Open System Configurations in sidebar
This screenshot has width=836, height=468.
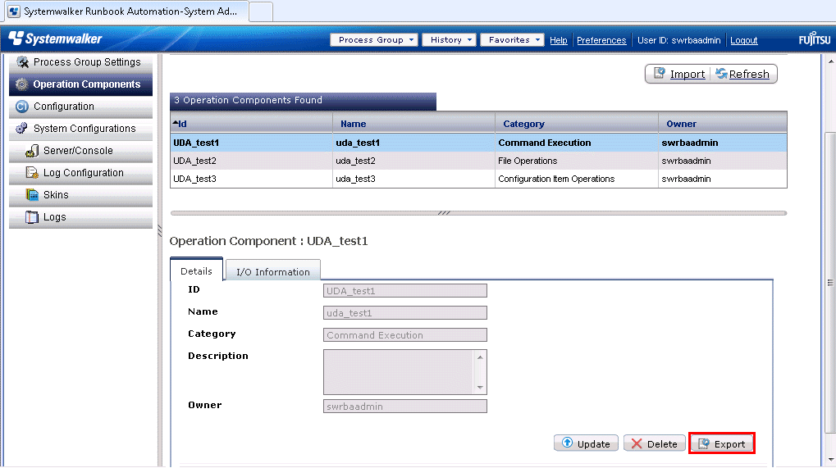tap(80, 129)
